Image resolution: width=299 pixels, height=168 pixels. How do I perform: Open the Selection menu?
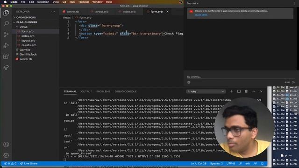pos(43,2)
